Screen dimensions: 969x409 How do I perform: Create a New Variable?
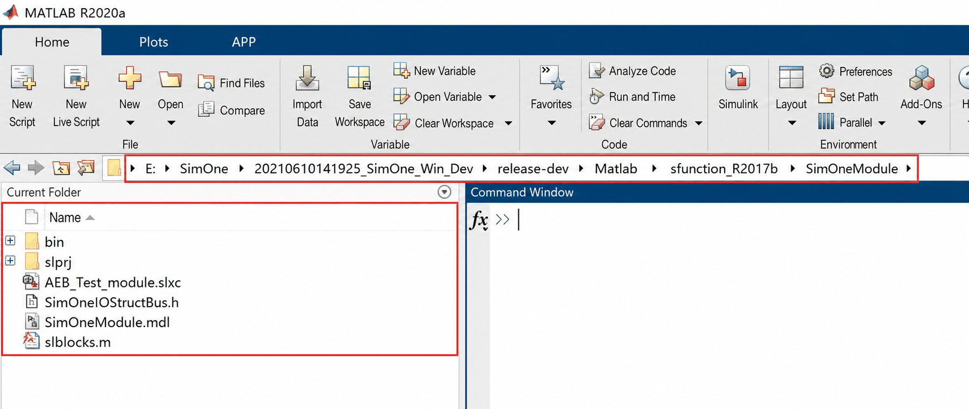coord(434,71)
